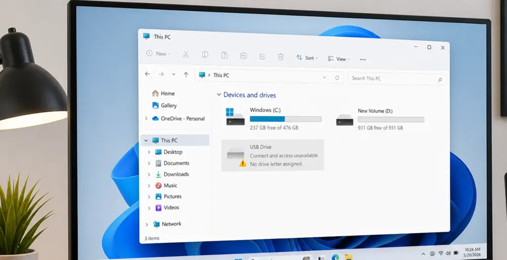Click the Delete trash icon
The image size is (507, 260).
(281, 57)
